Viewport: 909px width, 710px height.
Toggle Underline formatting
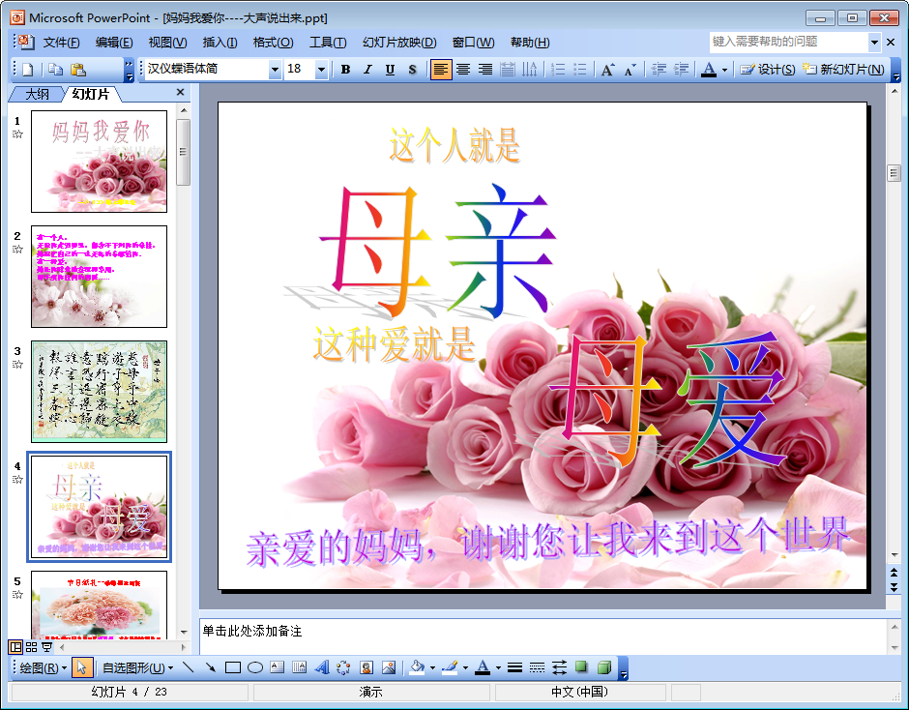(x=390, y=70)
